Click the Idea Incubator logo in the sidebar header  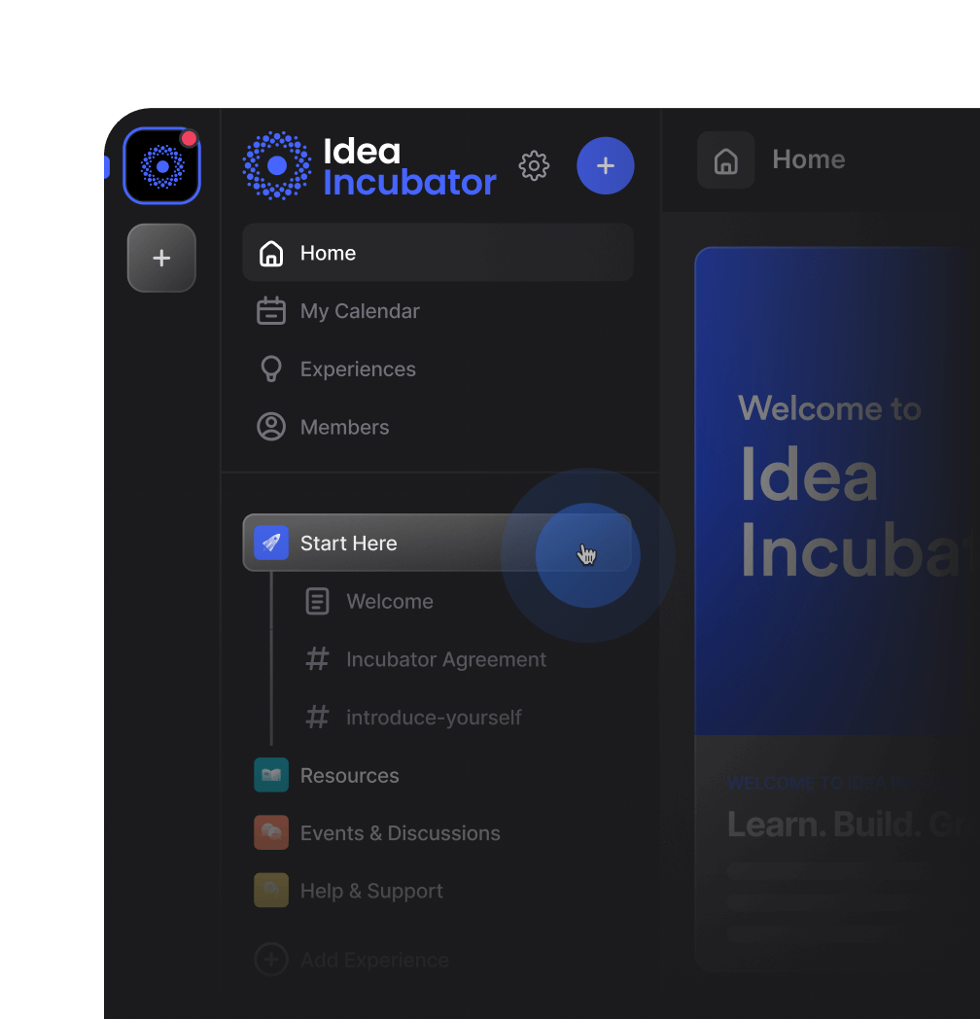click(x=369, y=165)
